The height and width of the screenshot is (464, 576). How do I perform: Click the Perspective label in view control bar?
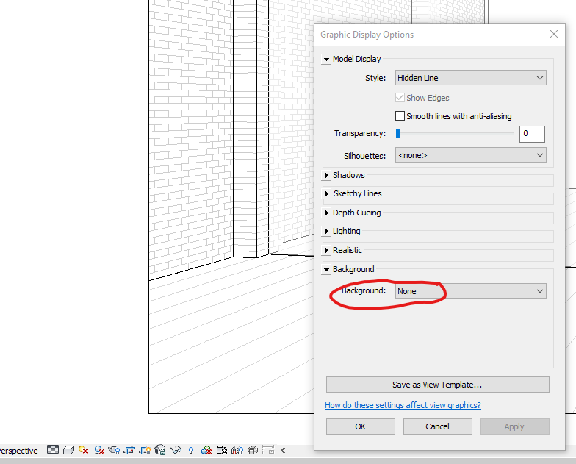click(x=18, y=451)
